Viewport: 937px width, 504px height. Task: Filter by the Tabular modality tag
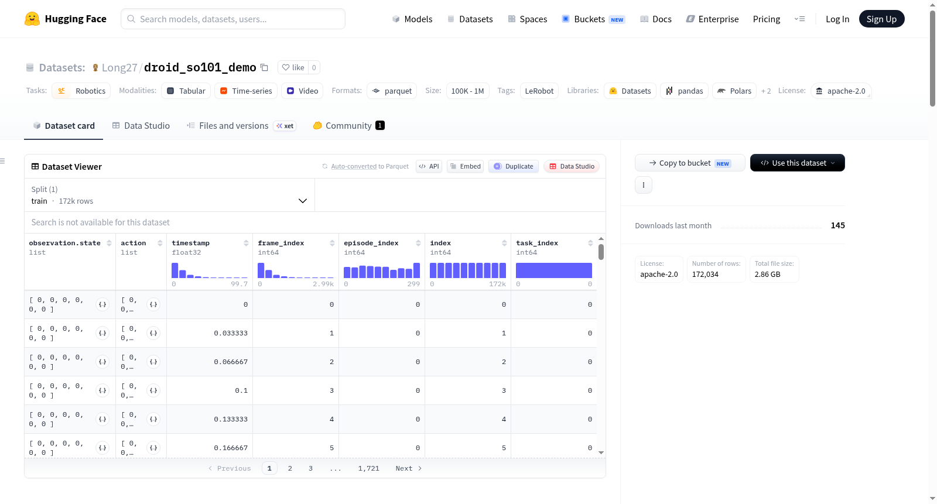(186, 91)
